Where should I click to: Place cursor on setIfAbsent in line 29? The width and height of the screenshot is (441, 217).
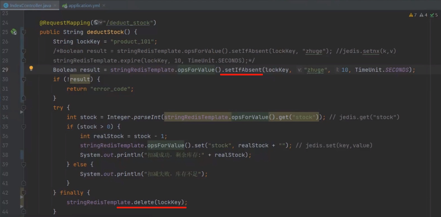click(x=243, y=70)
